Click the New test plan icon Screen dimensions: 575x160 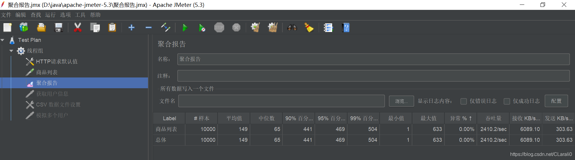point(7,28)
